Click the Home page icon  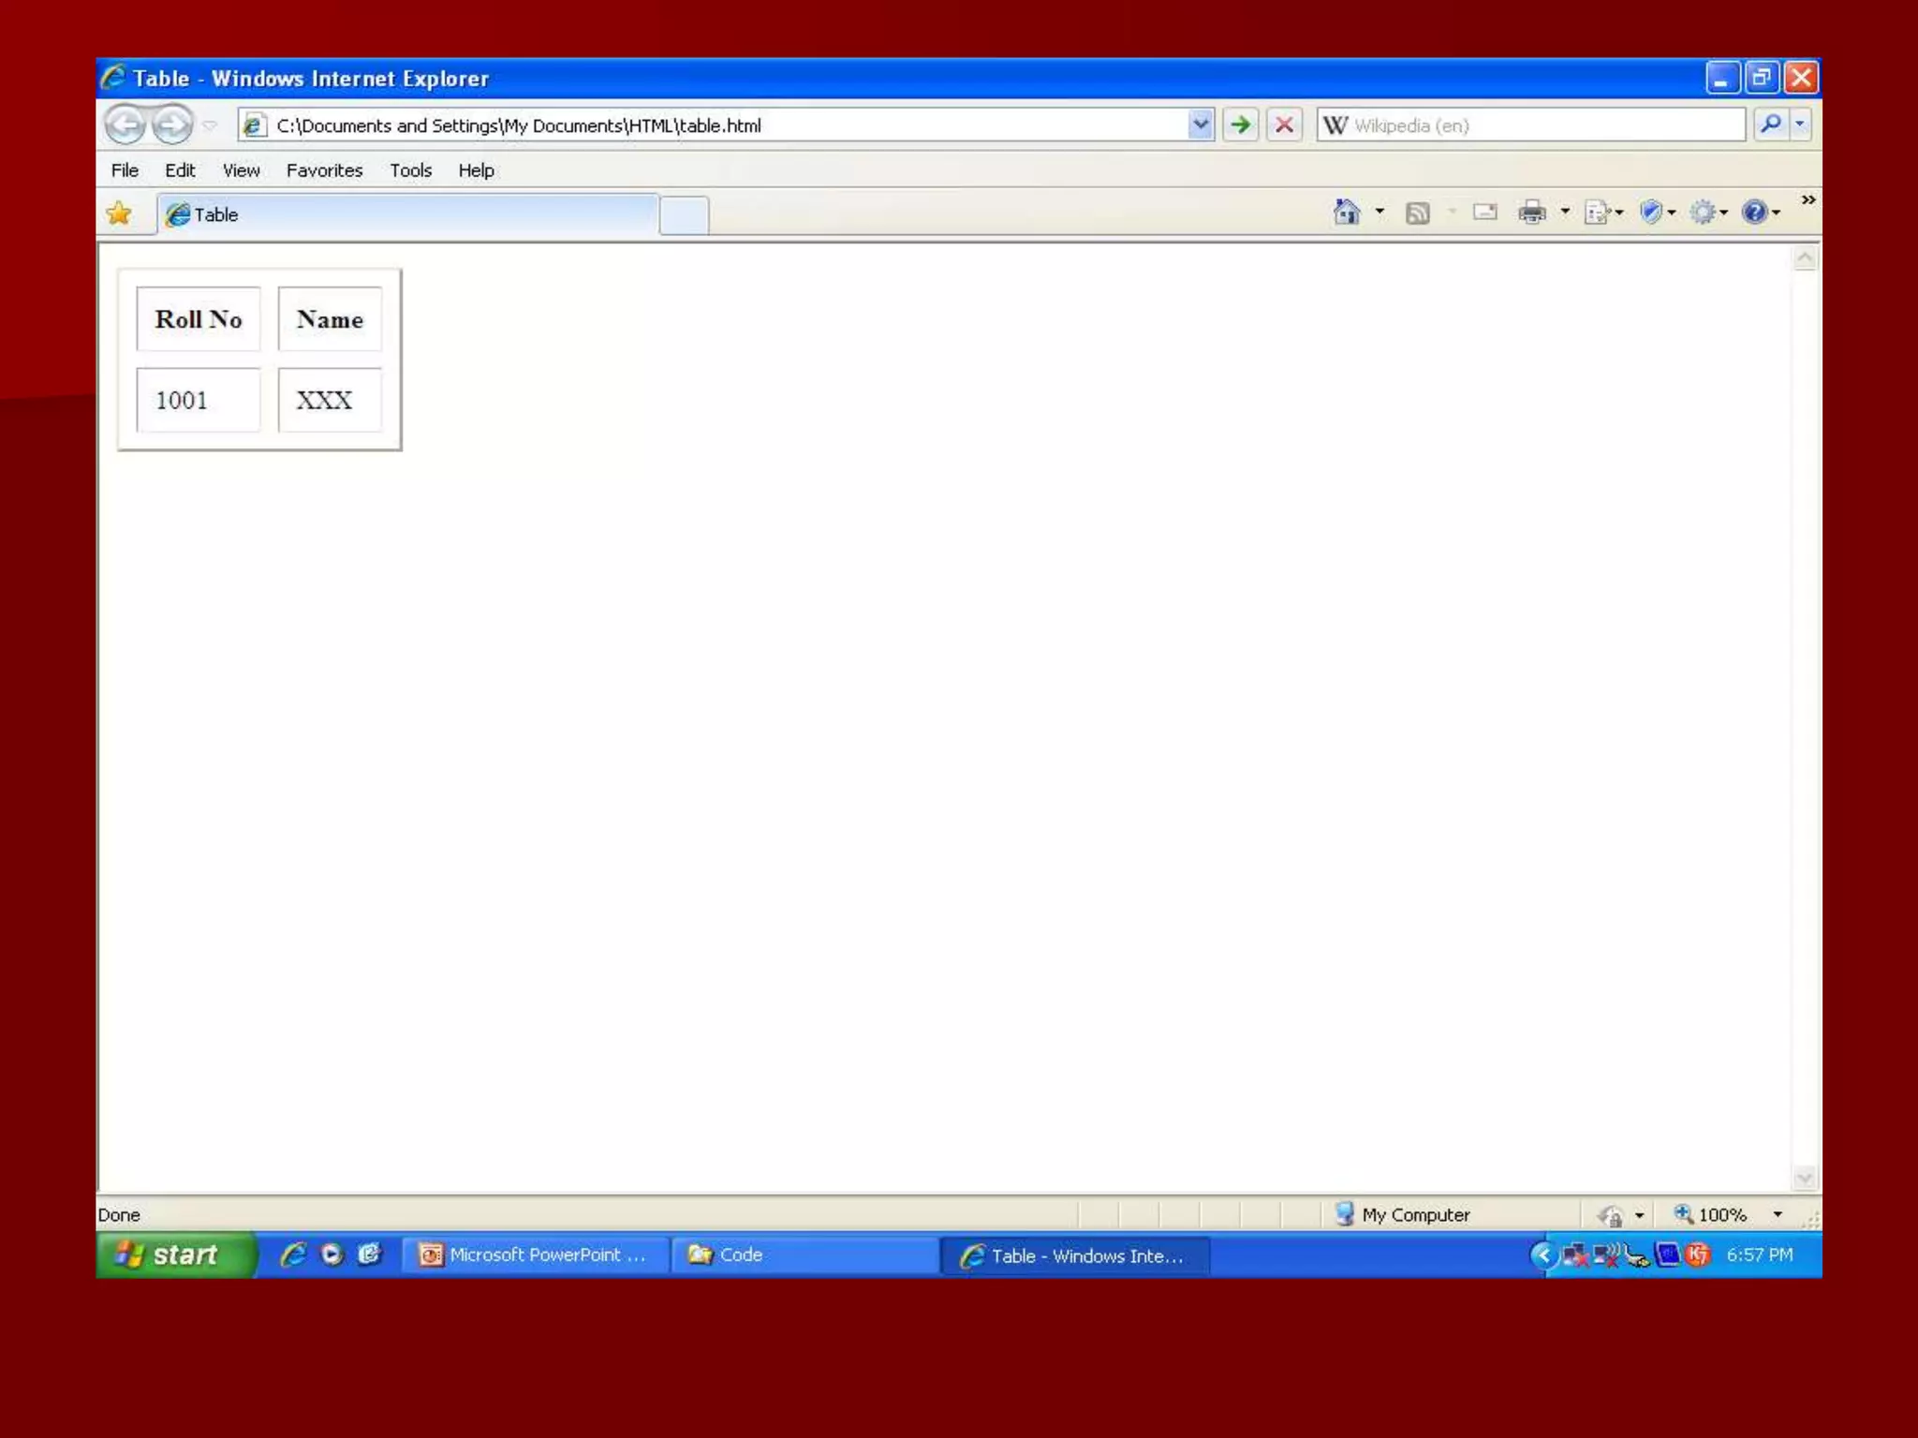[x=1346, y=213]
